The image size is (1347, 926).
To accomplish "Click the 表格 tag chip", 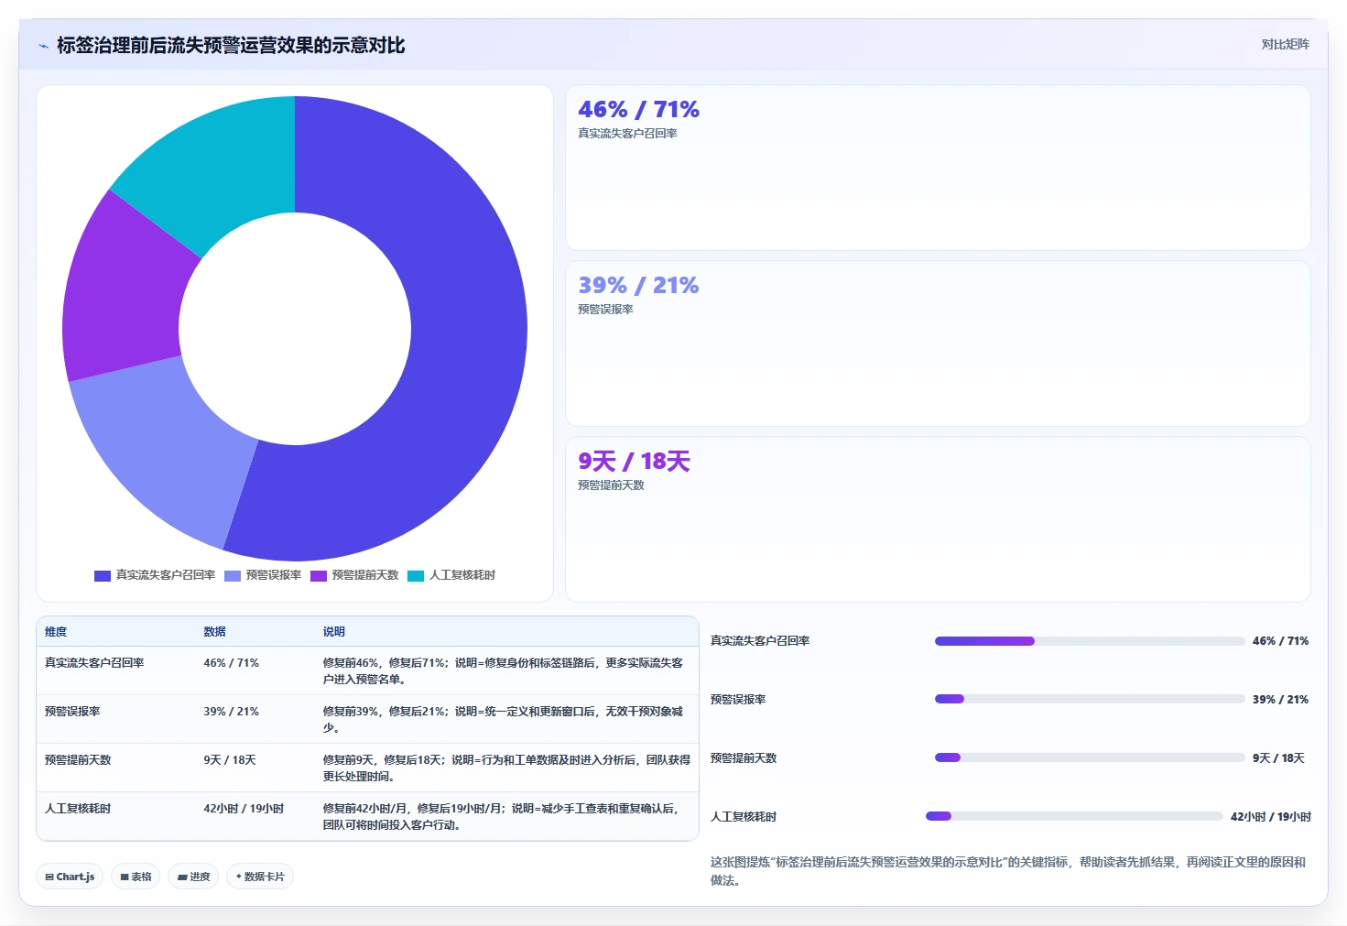I will 136,877.
